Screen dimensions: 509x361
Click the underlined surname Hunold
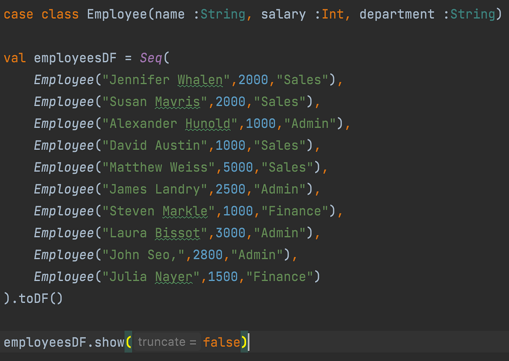click(207, 123)
